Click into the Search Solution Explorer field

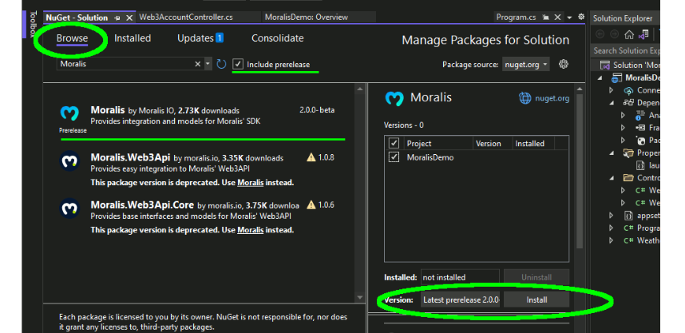pyautogui.click(x=626, y=50)
